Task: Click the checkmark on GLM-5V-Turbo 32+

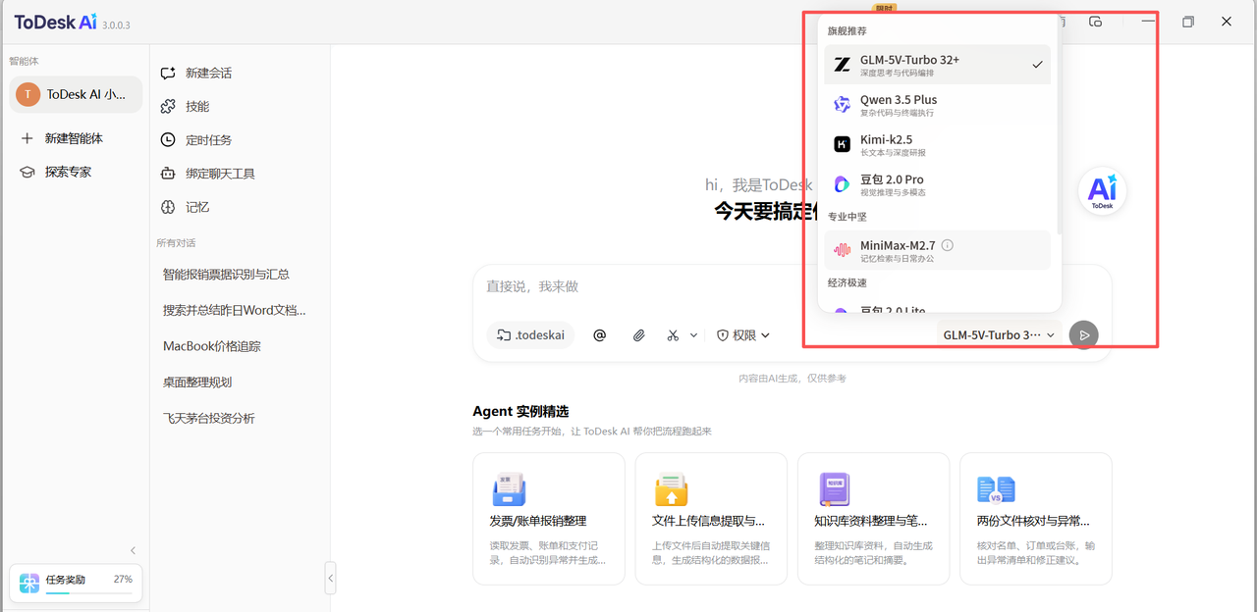Action: 1037,65
